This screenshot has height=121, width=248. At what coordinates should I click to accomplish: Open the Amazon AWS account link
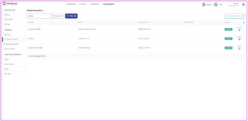[x=33, y=29]
